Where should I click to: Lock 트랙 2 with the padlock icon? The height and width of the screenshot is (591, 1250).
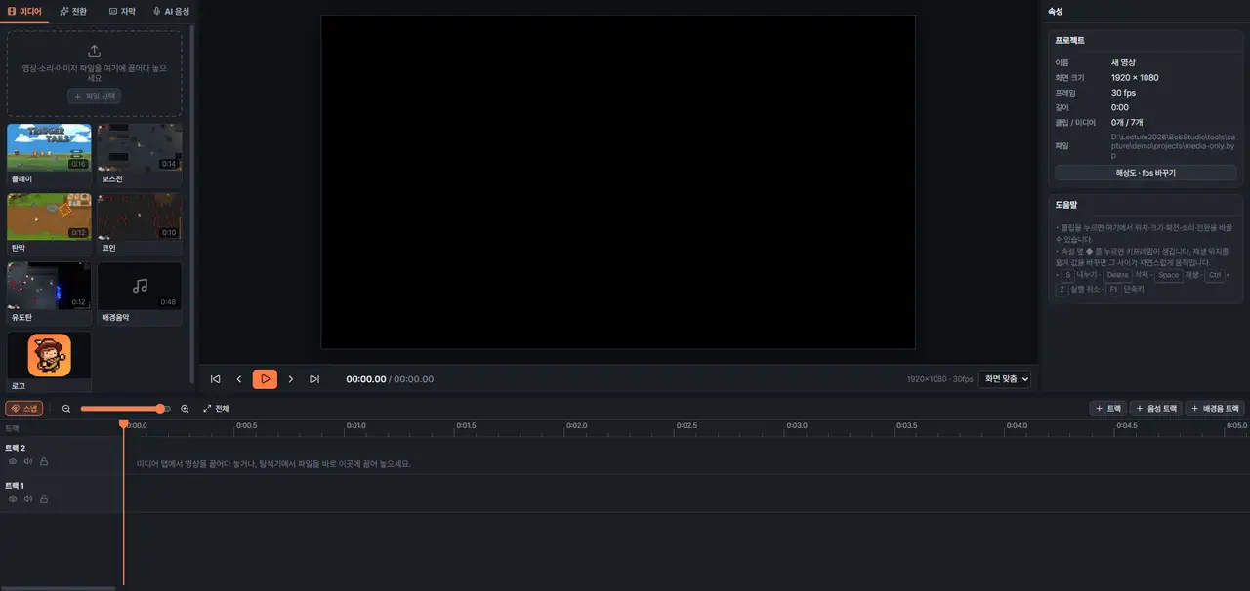pos(44,461)
